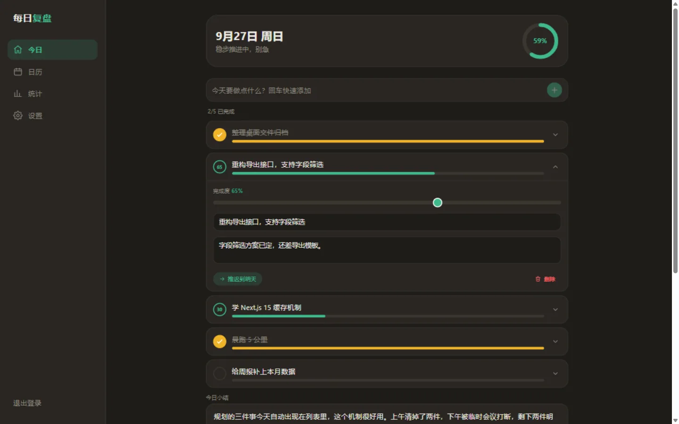The height and width of the screenshot is (424, 679).
Task: Click the 推迟到明天 button
Action: (238, 279)
